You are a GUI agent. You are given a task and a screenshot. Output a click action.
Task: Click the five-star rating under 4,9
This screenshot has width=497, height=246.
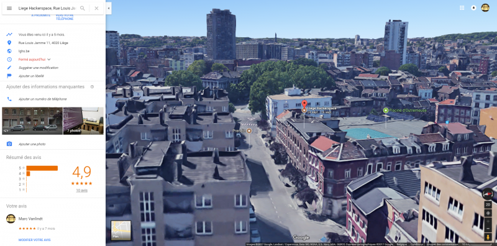(x=81, y=183)
